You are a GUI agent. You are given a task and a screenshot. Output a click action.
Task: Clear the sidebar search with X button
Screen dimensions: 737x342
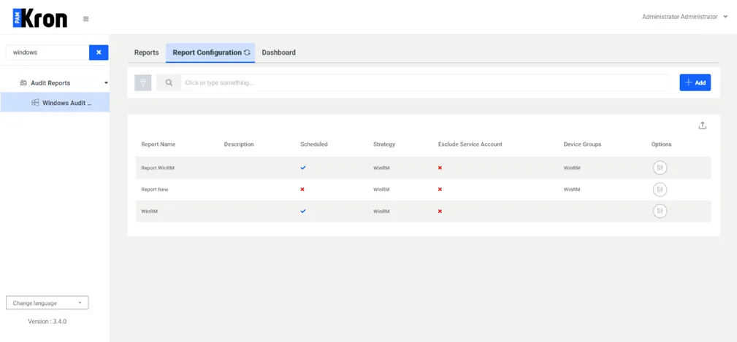[99, 53]
